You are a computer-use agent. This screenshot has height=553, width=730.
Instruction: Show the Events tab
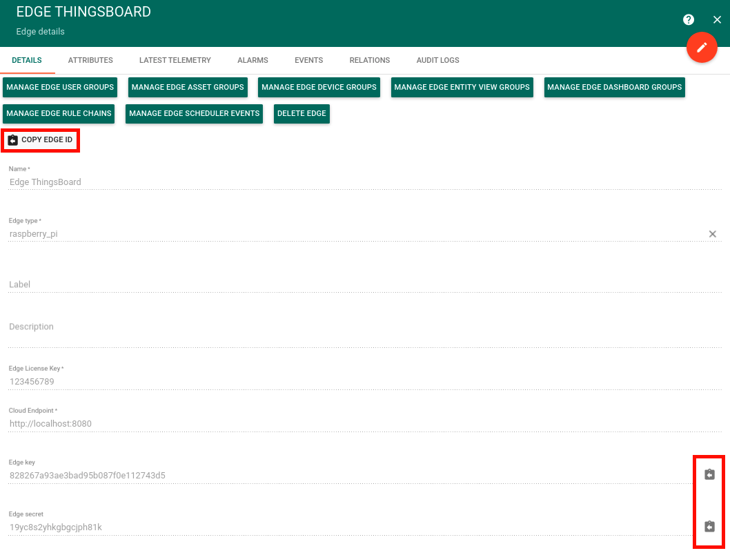[x=308, y=60]
